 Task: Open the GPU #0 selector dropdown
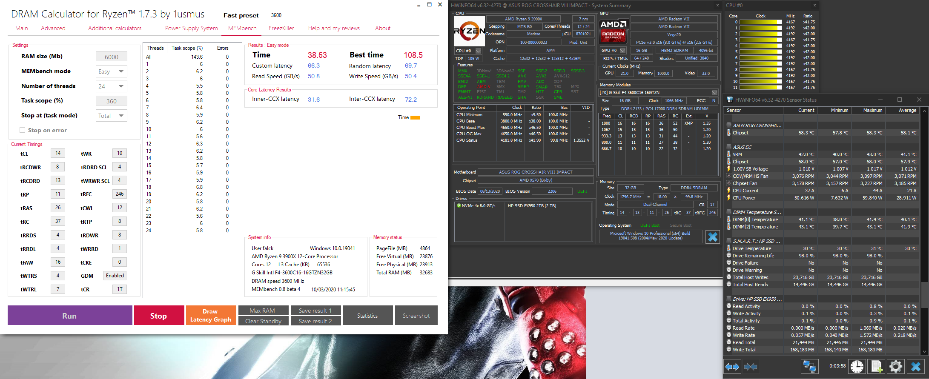click(x=622, y=51)
